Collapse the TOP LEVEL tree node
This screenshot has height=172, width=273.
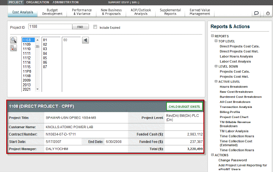tap(216, 41)
